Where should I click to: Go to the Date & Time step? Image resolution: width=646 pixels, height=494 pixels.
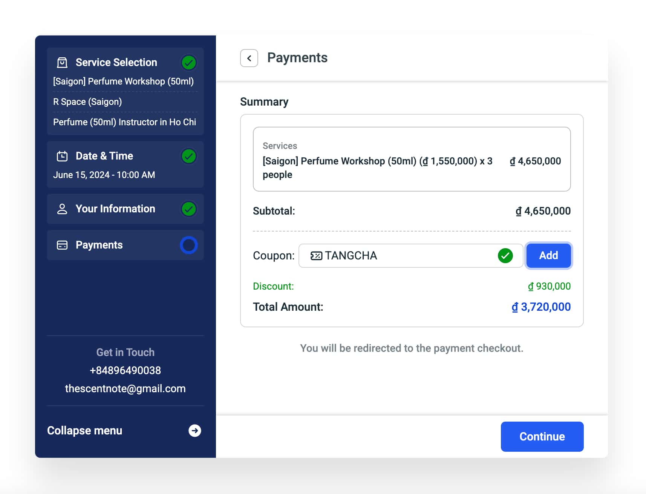point(104,156)
